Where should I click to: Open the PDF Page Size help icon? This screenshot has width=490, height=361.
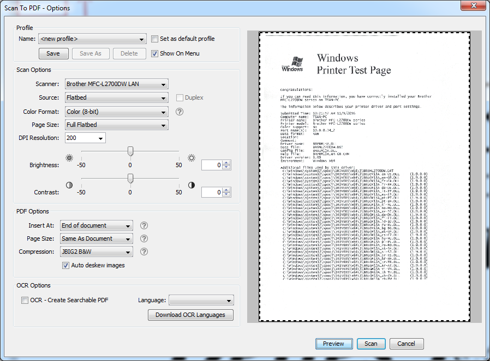coord(144,238)
